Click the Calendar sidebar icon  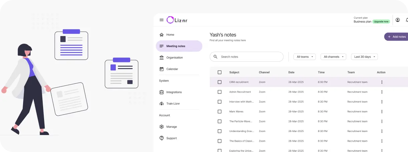tap(162, 69)
